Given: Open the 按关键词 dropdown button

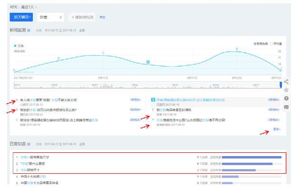Looking at the screenshot, I should pos(21,17).
